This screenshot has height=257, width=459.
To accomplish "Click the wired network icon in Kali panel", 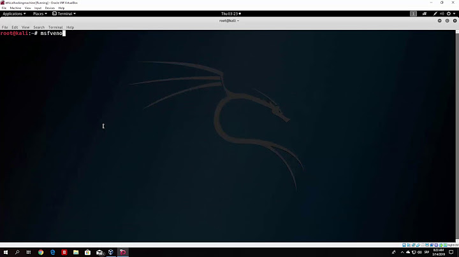I will click(x=435, y=14).
